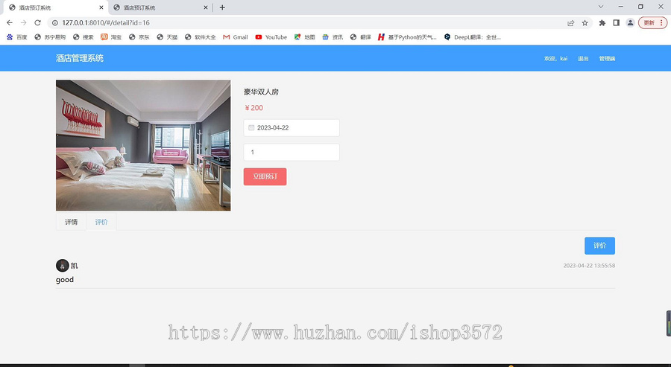Open the 管理端 admin link
This screenshot has width=671, height=367.
click(x=607, y=59)
